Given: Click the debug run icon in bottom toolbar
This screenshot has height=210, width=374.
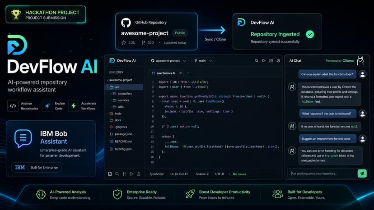Looking at the screenshot, I should click(131, 174).
